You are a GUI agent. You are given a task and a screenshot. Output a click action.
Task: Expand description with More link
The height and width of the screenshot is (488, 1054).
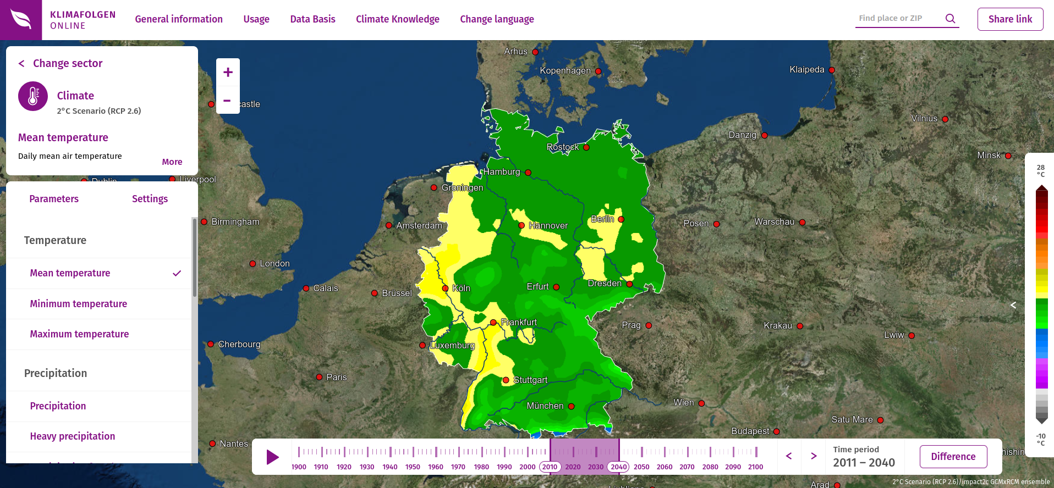click(172, 162)
